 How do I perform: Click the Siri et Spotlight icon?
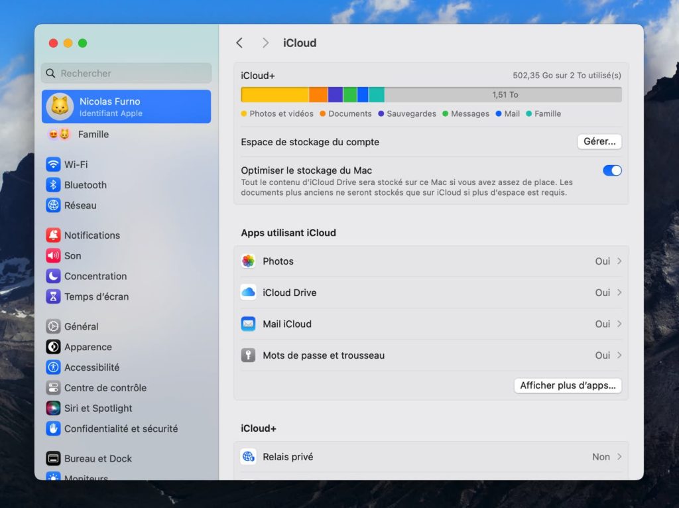53,408
